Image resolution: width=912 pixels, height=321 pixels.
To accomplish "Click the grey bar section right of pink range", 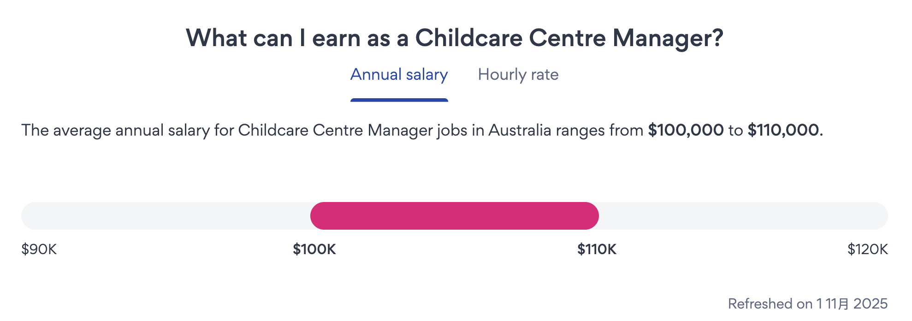I will (742, 216).
